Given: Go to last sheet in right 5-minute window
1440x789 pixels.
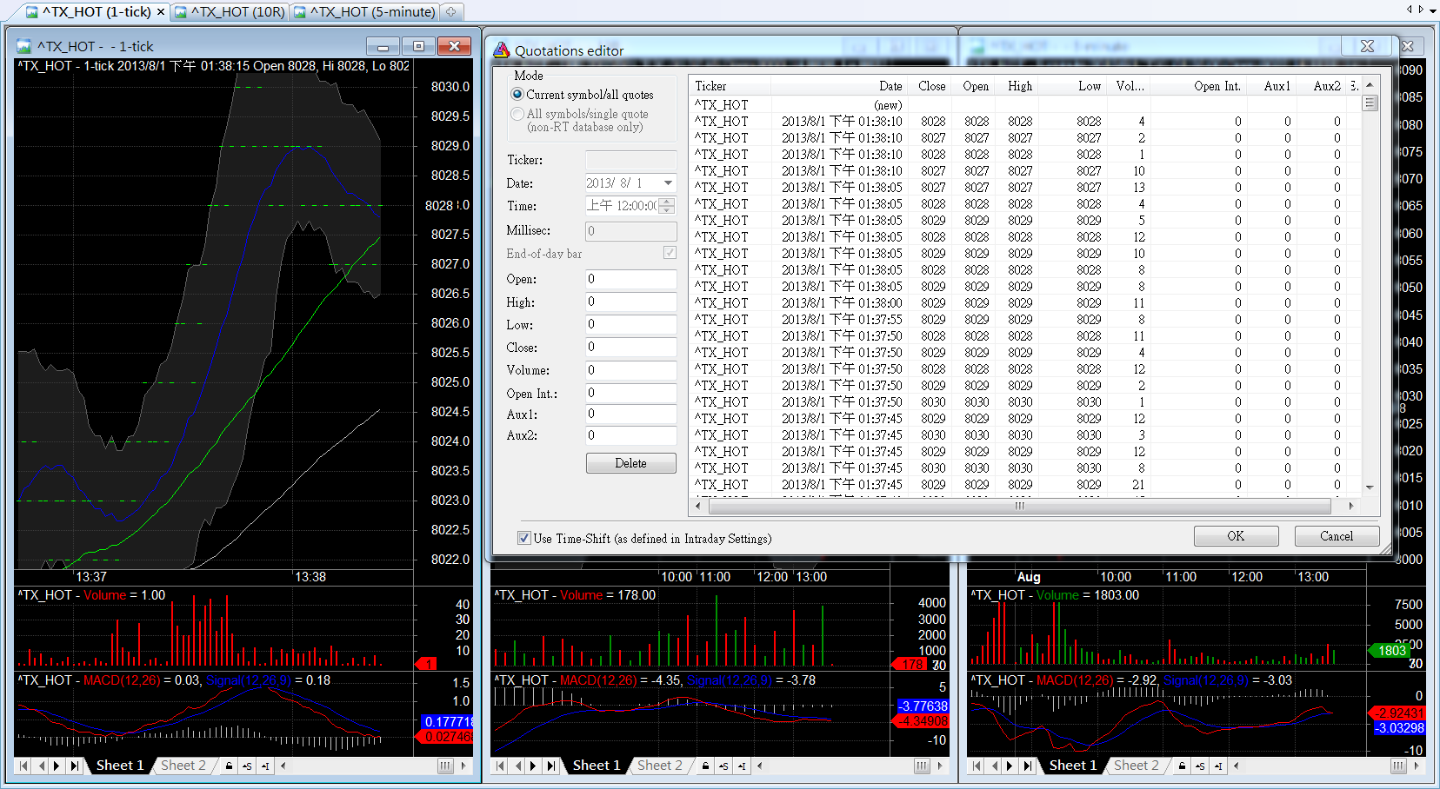Looking at the screenshot, I should click(x=1028, y=766).
